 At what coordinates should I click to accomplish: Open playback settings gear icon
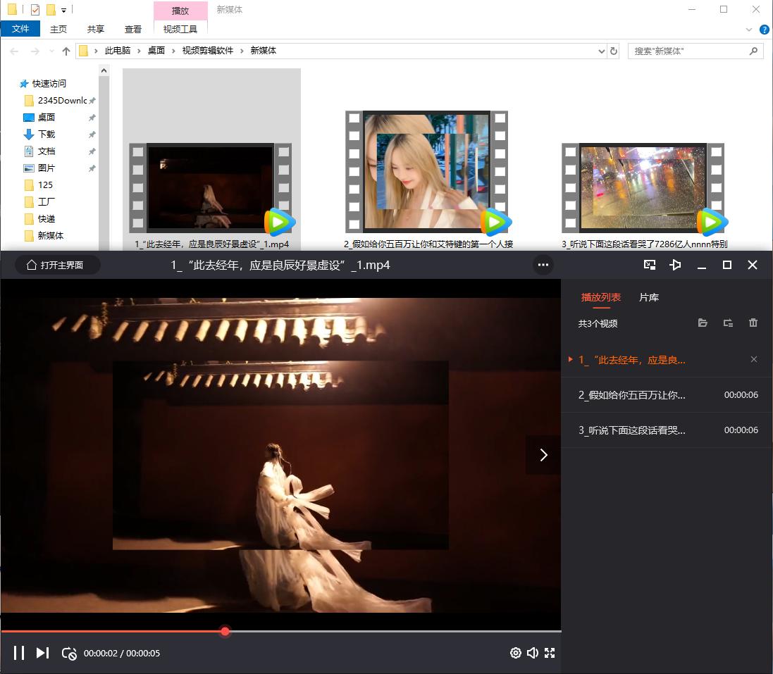(515, 653)
